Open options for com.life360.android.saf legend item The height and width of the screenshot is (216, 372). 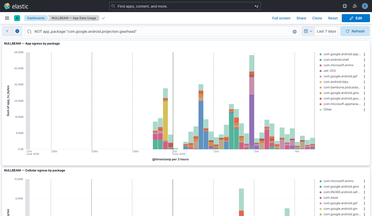point(364,192)
